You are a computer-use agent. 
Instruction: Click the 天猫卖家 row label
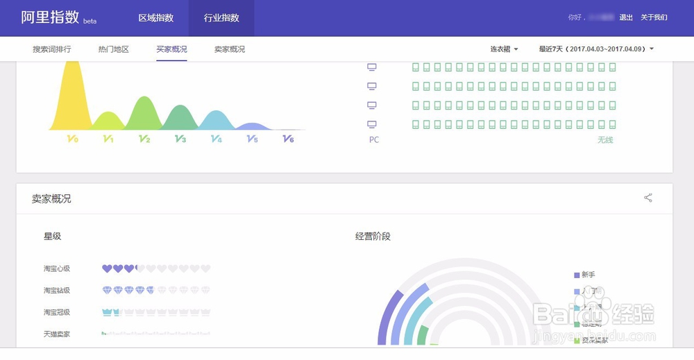(57, 334)
